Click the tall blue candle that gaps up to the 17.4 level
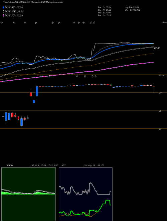The height and width of the screenshot is (221, 167). pyautogui.click(x=37, y=92)
